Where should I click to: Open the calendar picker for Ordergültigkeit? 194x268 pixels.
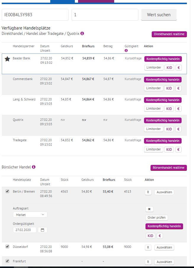pyautogui.click(x=42, y=230)
